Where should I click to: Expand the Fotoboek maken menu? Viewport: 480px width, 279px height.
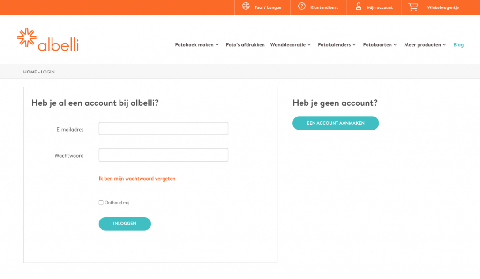[x=197, y=45]
